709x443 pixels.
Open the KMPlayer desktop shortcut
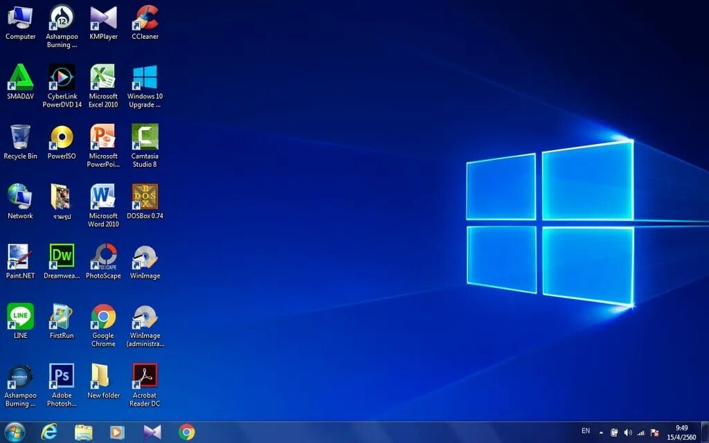[x=104, y=24]
